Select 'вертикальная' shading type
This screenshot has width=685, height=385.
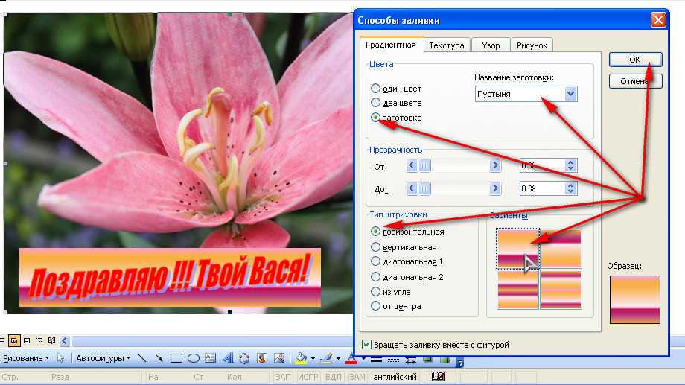(x=375, y=246)
